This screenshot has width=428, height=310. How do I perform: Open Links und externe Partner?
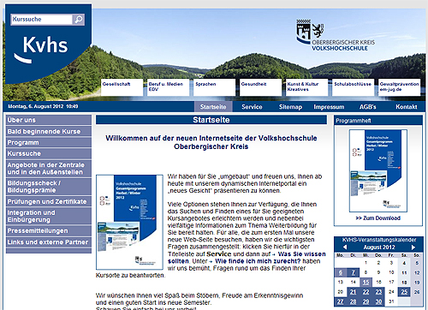[49, 242]
